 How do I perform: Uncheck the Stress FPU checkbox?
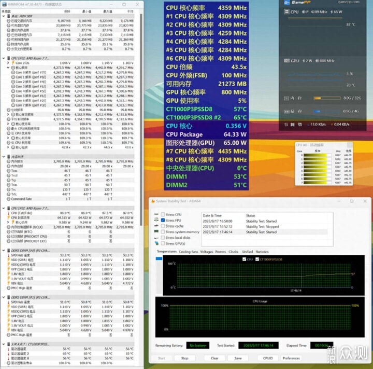pyautogui.click(x=163, y=220)
